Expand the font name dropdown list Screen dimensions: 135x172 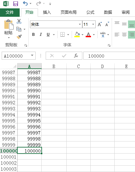click(80, 24)
